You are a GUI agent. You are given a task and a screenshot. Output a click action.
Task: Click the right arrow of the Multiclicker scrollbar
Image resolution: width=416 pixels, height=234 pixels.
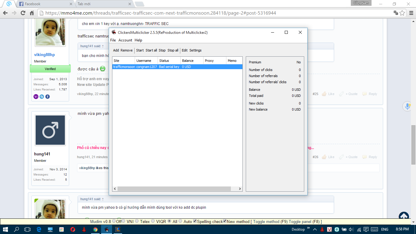pos(240,189)
